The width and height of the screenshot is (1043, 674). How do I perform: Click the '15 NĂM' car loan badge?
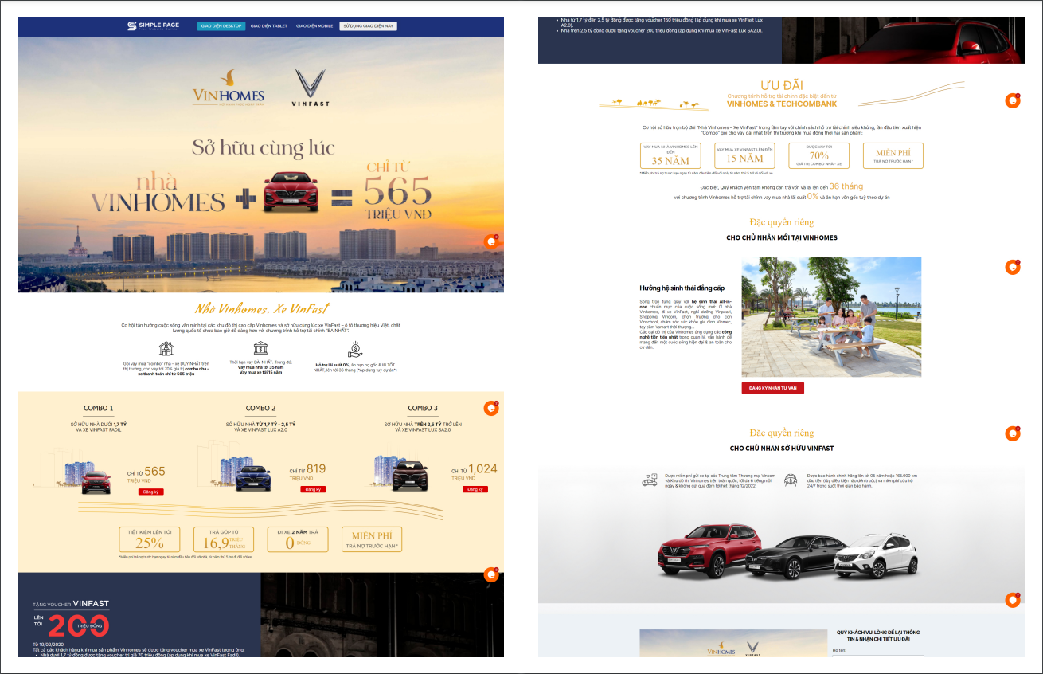[x=744, y=155]
